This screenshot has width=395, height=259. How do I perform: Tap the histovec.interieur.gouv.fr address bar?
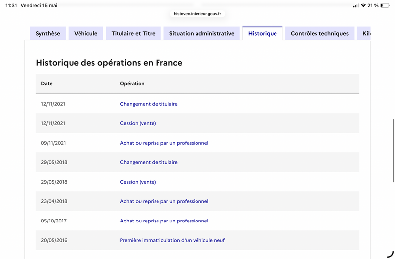[197, 14]
